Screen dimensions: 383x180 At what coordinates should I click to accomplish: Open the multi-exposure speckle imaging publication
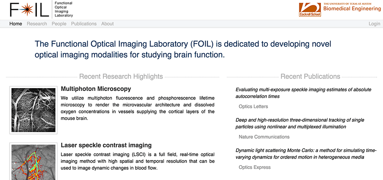tap(303, 93)
